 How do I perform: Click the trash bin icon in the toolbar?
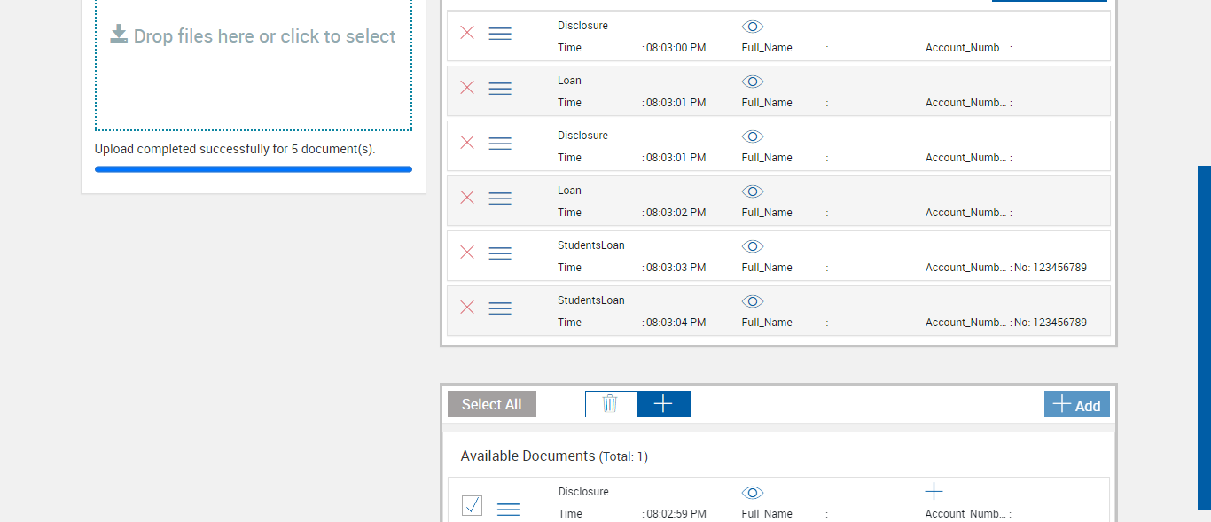click(611, 404)
